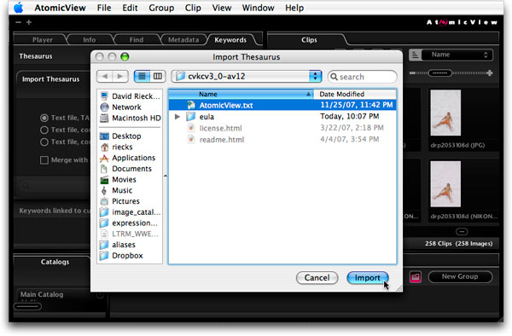Click the Import button

click(x=368, y=278)
